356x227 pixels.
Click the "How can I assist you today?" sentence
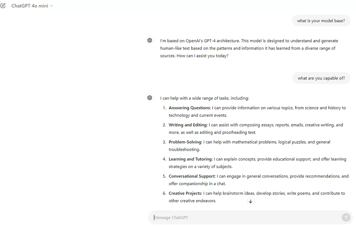pyautogui.click(x=203, y=56)
